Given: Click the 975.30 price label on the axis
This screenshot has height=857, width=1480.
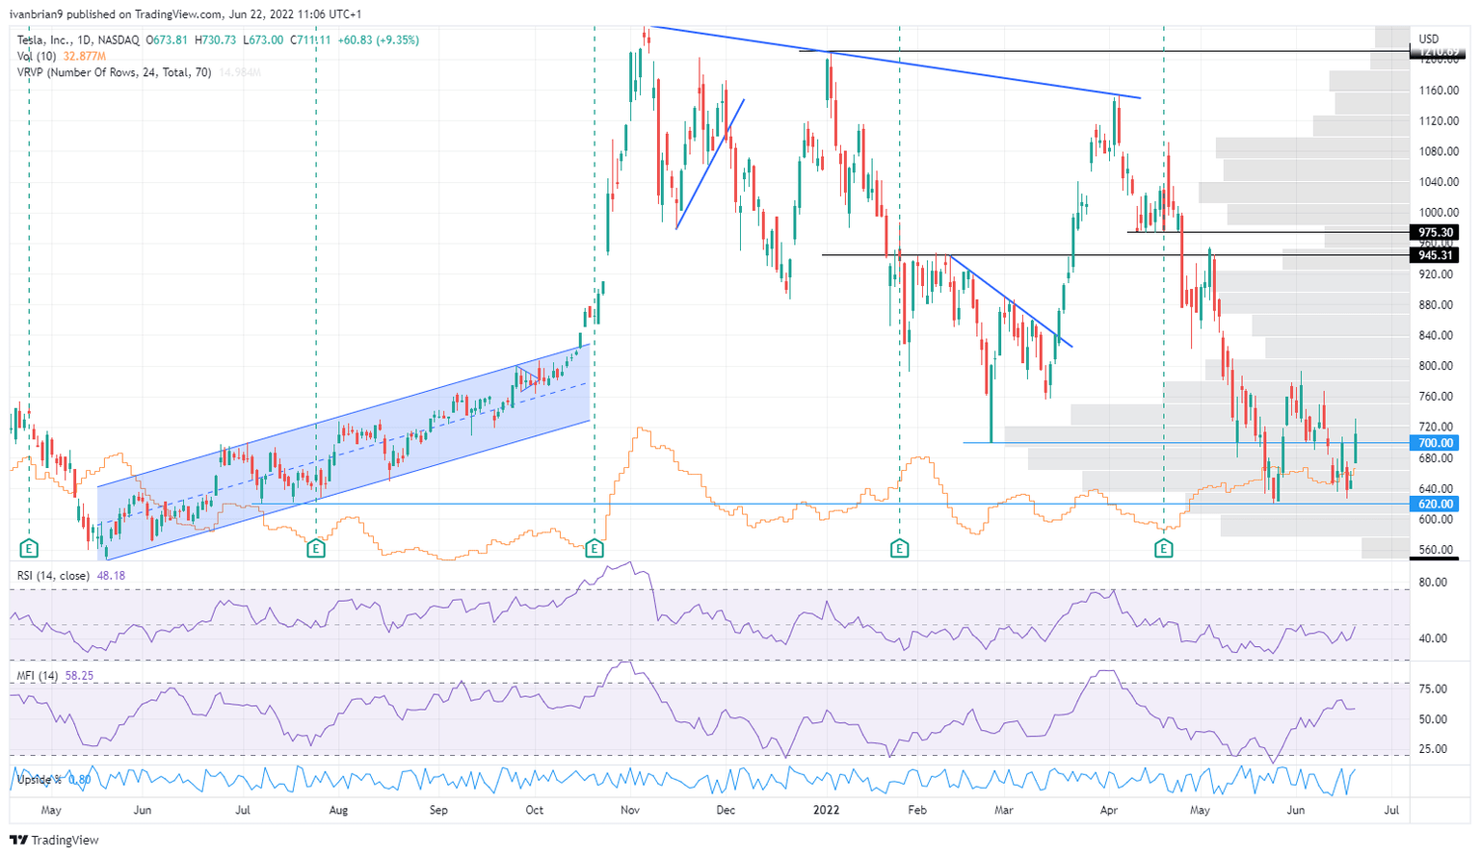Looking at the screenshot, I should 1435,232.
